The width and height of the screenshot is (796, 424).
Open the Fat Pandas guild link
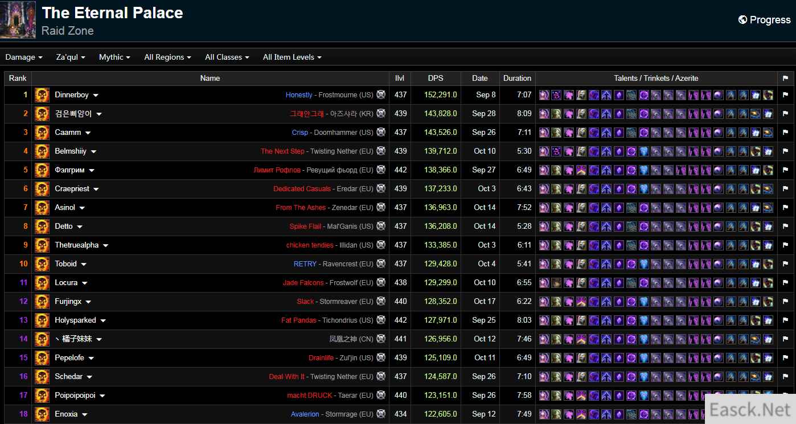(299, 320)
